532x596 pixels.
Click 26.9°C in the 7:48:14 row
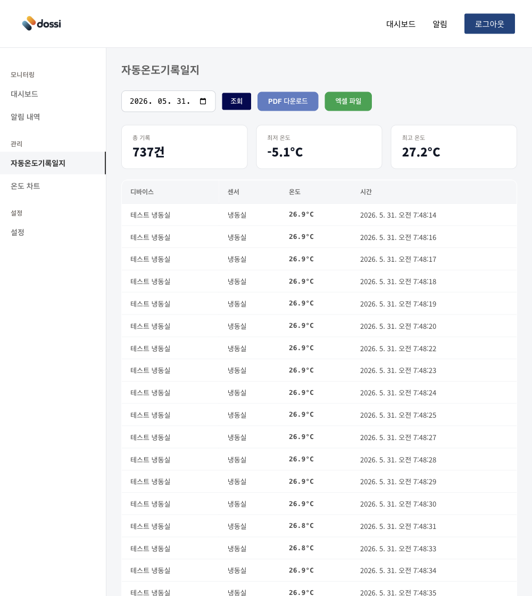click(x=301, y=214)
